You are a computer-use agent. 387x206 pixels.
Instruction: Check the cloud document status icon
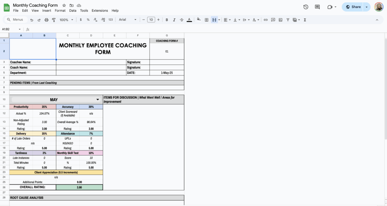pyautogui.click(x=79, y=5)
